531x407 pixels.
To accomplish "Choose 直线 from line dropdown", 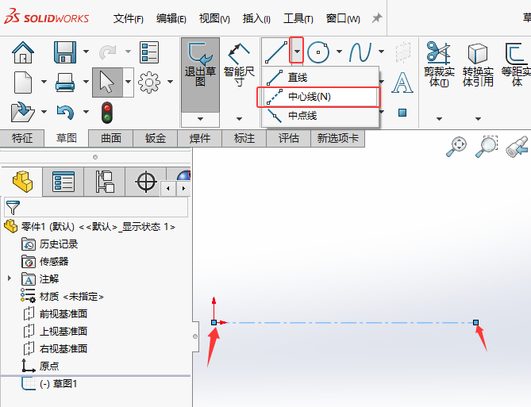I will point(320,78).
